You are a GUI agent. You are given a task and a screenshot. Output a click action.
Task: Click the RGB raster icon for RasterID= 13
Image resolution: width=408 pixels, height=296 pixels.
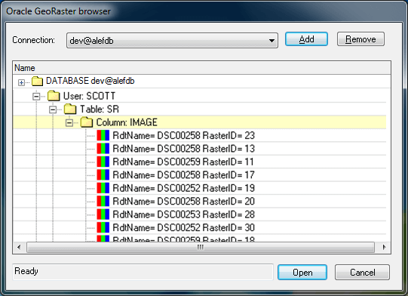103,149
